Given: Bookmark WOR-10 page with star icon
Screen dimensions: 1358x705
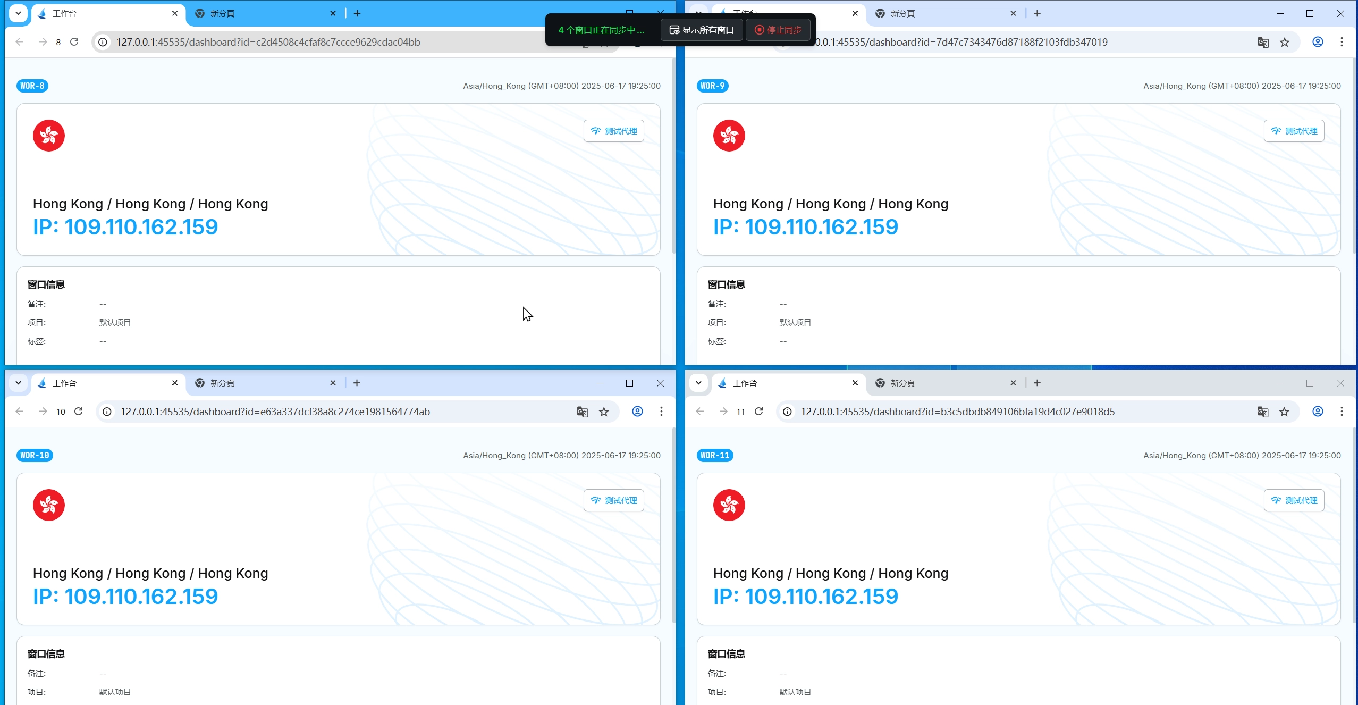Looking at the screenshot, I should click(x=604, y=412).
